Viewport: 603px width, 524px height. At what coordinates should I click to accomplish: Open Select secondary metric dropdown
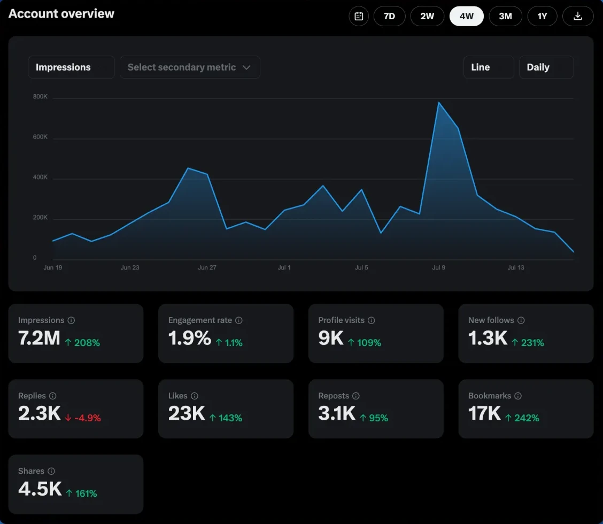190,67
